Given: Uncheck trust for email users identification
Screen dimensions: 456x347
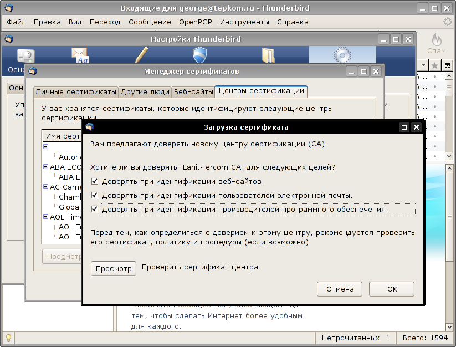Looking at the screenshot, I should (95, 195).
